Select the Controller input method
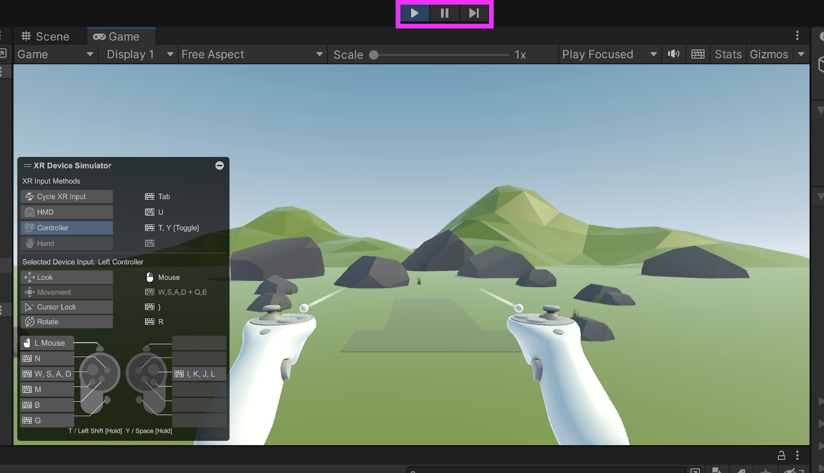Screen dimensions: 824x473 [67, 228]
